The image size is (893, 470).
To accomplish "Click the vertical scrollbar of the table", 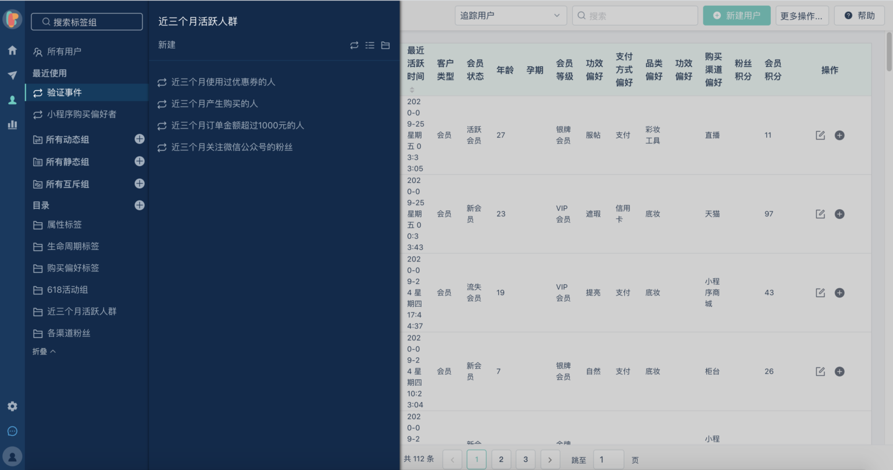I will 889,52.
